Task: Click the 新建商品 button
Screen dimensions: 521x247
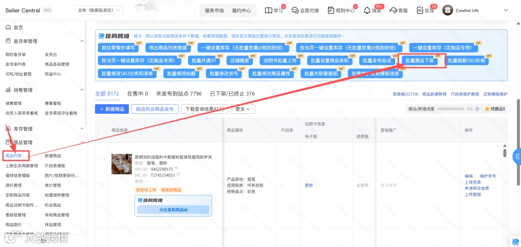Action: 112,109
